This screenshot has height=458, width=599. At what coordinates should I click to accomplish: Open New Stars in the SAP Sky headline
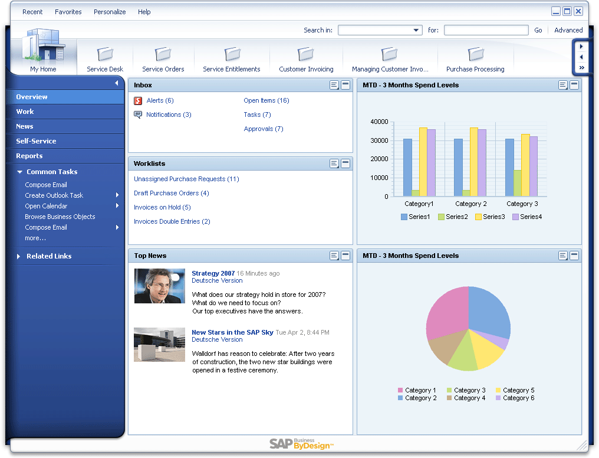(233, 333)
